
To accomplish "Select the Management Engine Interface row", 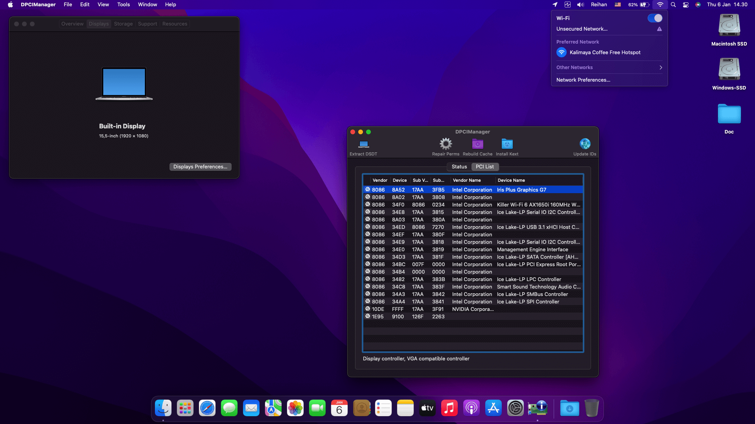I will pyautogui.click(x=473, y=250).
